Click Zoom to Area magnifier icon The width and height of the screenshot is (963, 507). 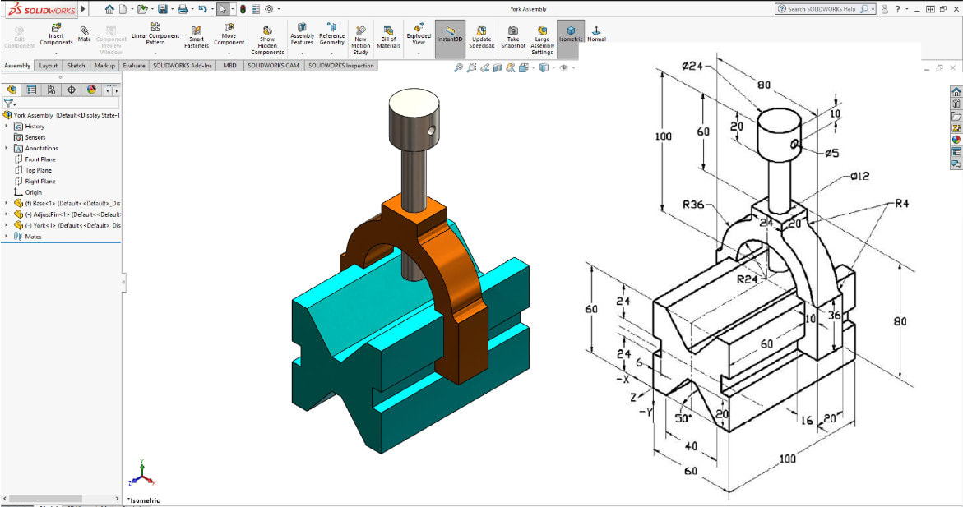pos(471,67)
